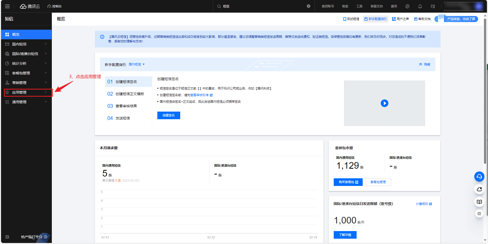Open 帮助文档 link
Screen dimensions: 488x244
[422, 19]
